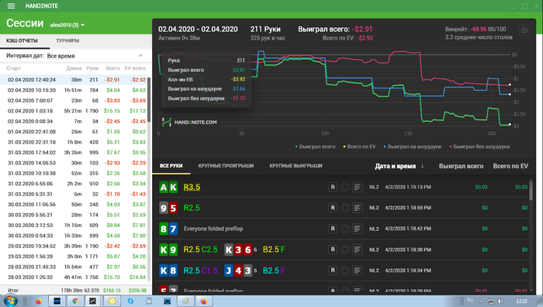
Task: Select the session 01.04.2020 22:41:08
Action: pyautogui.click(x=74, y=132)
